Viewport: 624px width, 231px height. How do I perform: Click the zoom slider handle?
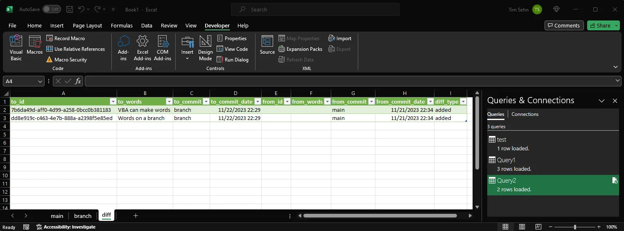pyautogui.click(x=575, y=227)
